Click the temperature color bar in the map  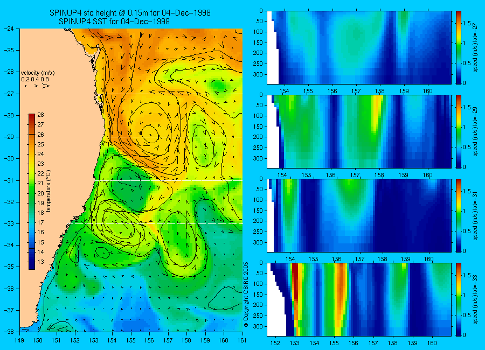pos(32,192)
